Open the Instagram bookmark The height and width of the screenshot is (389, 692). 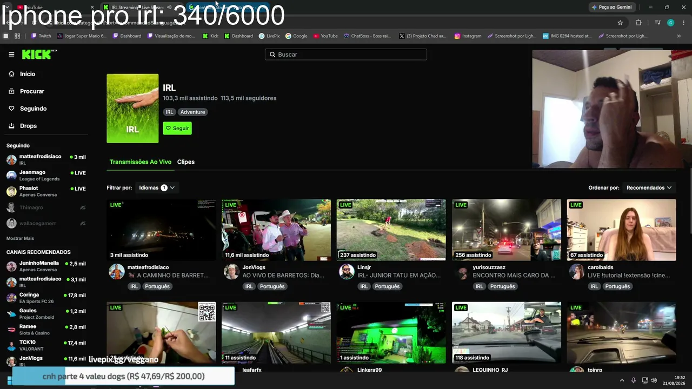468,36
